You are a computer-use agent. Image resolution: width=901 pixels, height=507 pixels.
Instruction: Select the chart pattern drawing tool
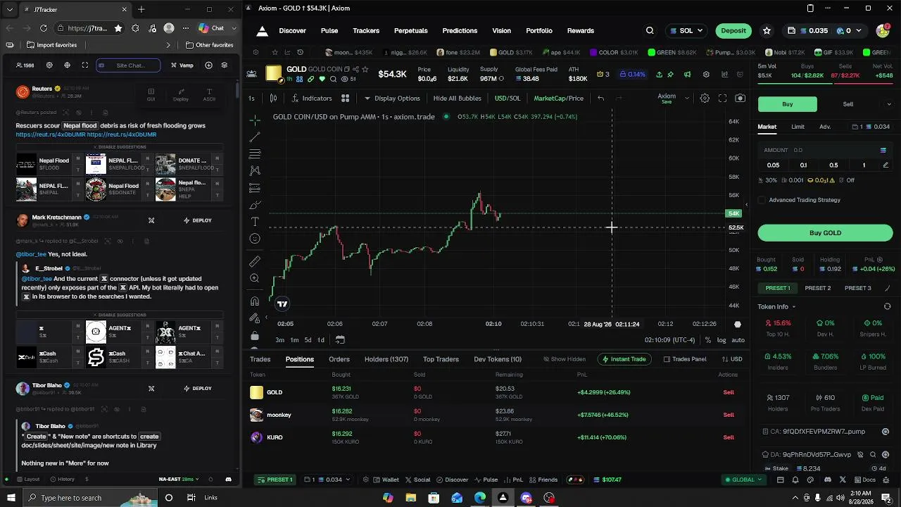point(255,170)
